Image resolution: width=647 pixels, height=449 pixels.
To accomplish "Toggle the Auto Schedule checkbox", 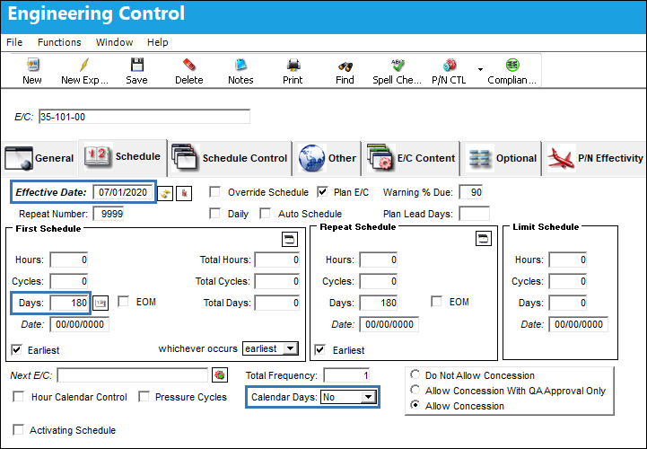I will [x=265, y=214].
